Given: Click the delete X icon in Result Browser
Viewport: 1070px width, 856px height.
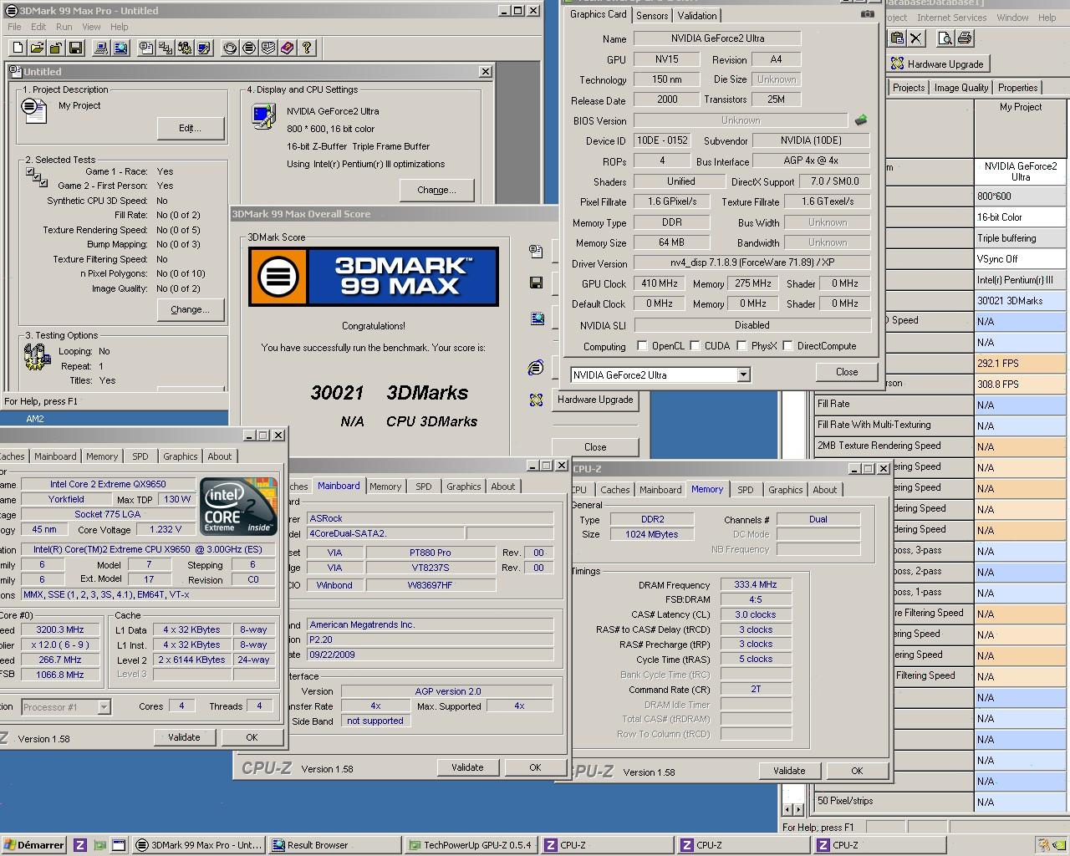Looking at the screenshot, I should tap(916, 38).
